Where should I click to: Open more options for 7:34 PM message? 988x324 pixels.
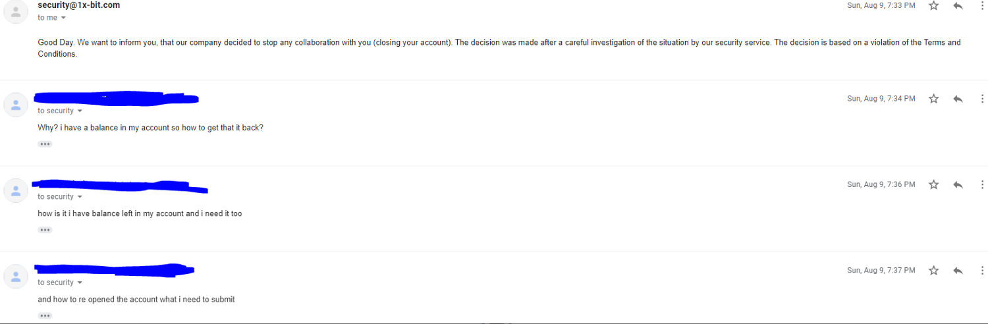point(982,99)
